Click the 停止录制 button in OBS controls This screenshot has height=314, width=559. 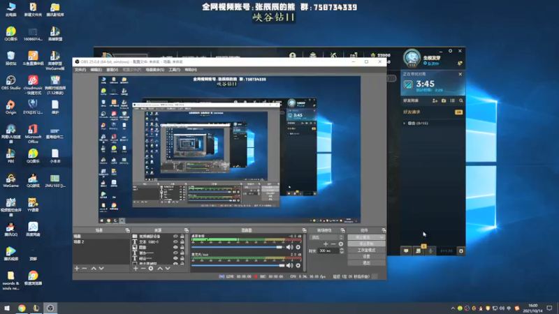[366, 244]
